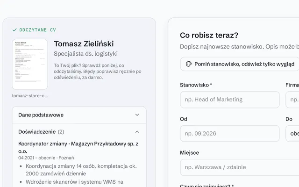Viewport: 299px width, 187px height.
Task: Click the palette icon in skip button
Action: point(189,64)
